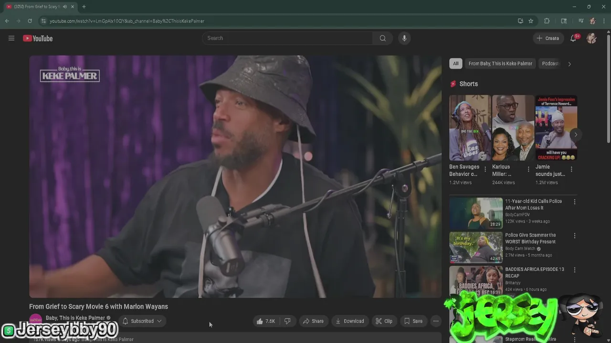Open the YouTube hamburger guide menu
Image resolution: width=611 pixels, height=343 pixels.
tap(11, 38)
